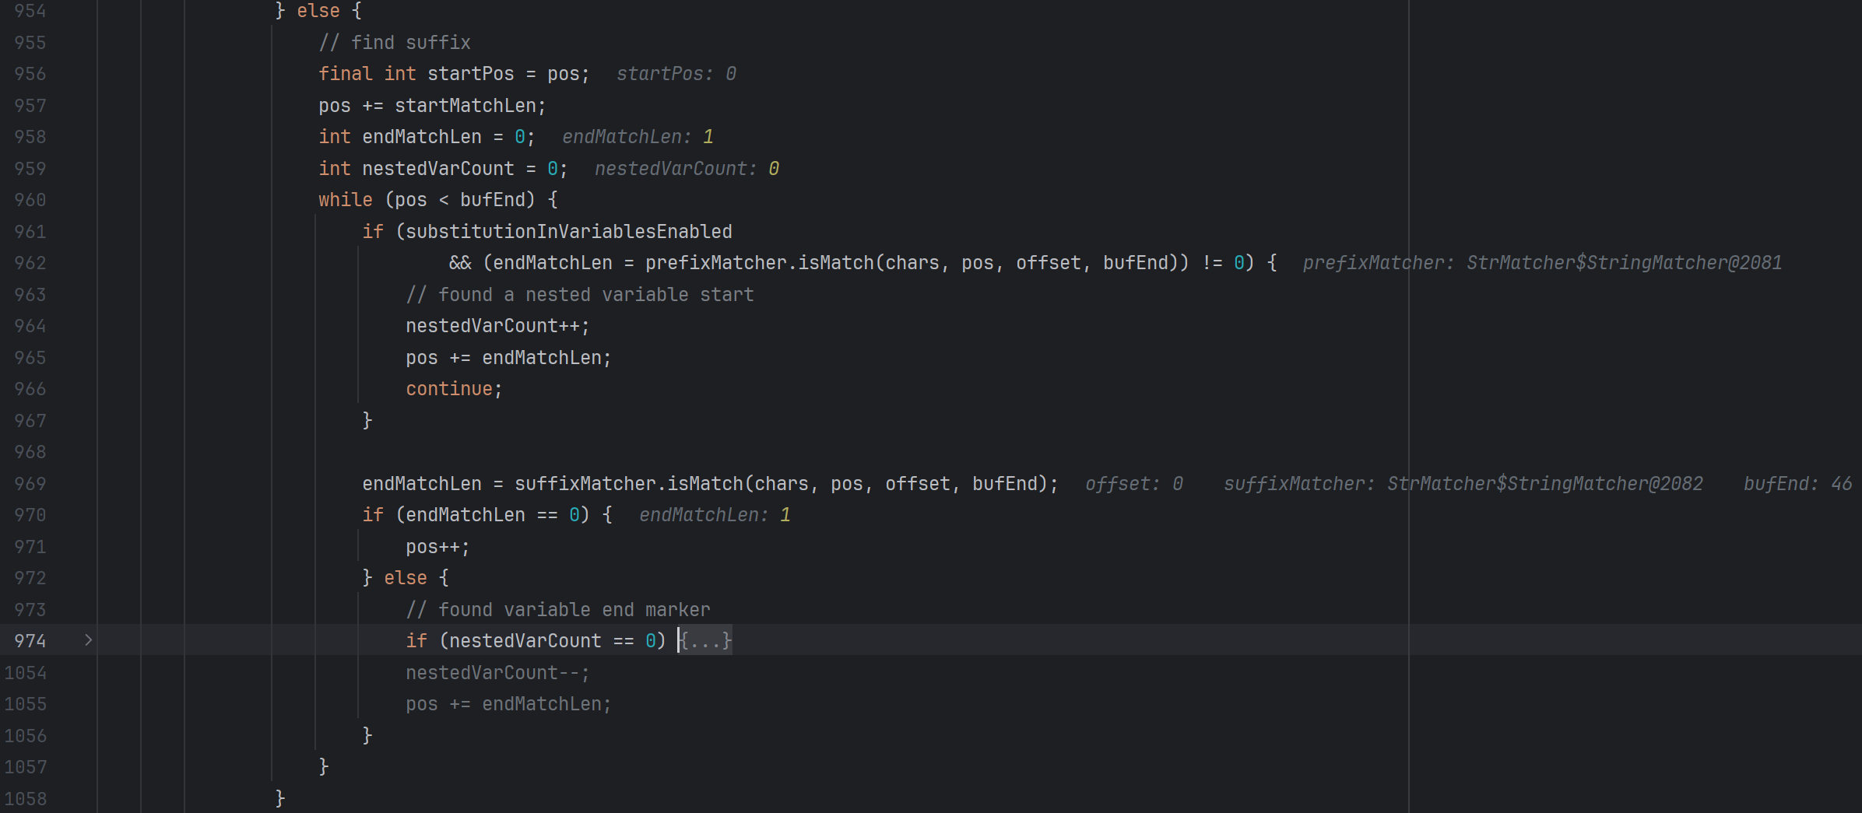Click the suffixMatcher inline debug value hint
Image resolution: width=1862 pixels, height=813 pixels.
[1463, 484]
